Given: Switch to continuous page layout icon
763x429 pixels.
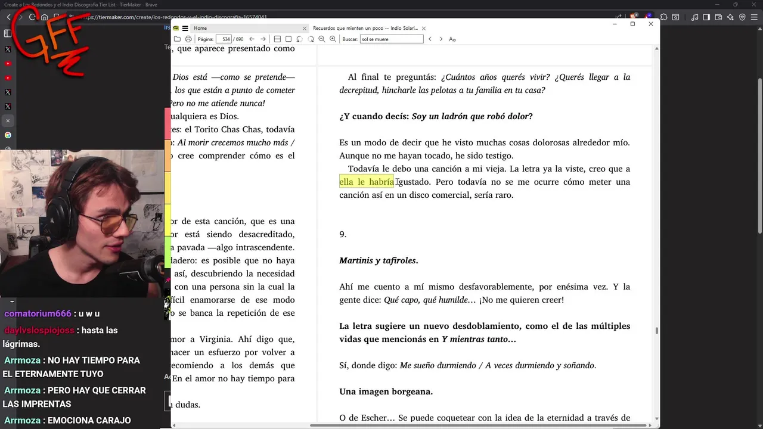Looking at the screenshot, I should click(x=277, y=39).
